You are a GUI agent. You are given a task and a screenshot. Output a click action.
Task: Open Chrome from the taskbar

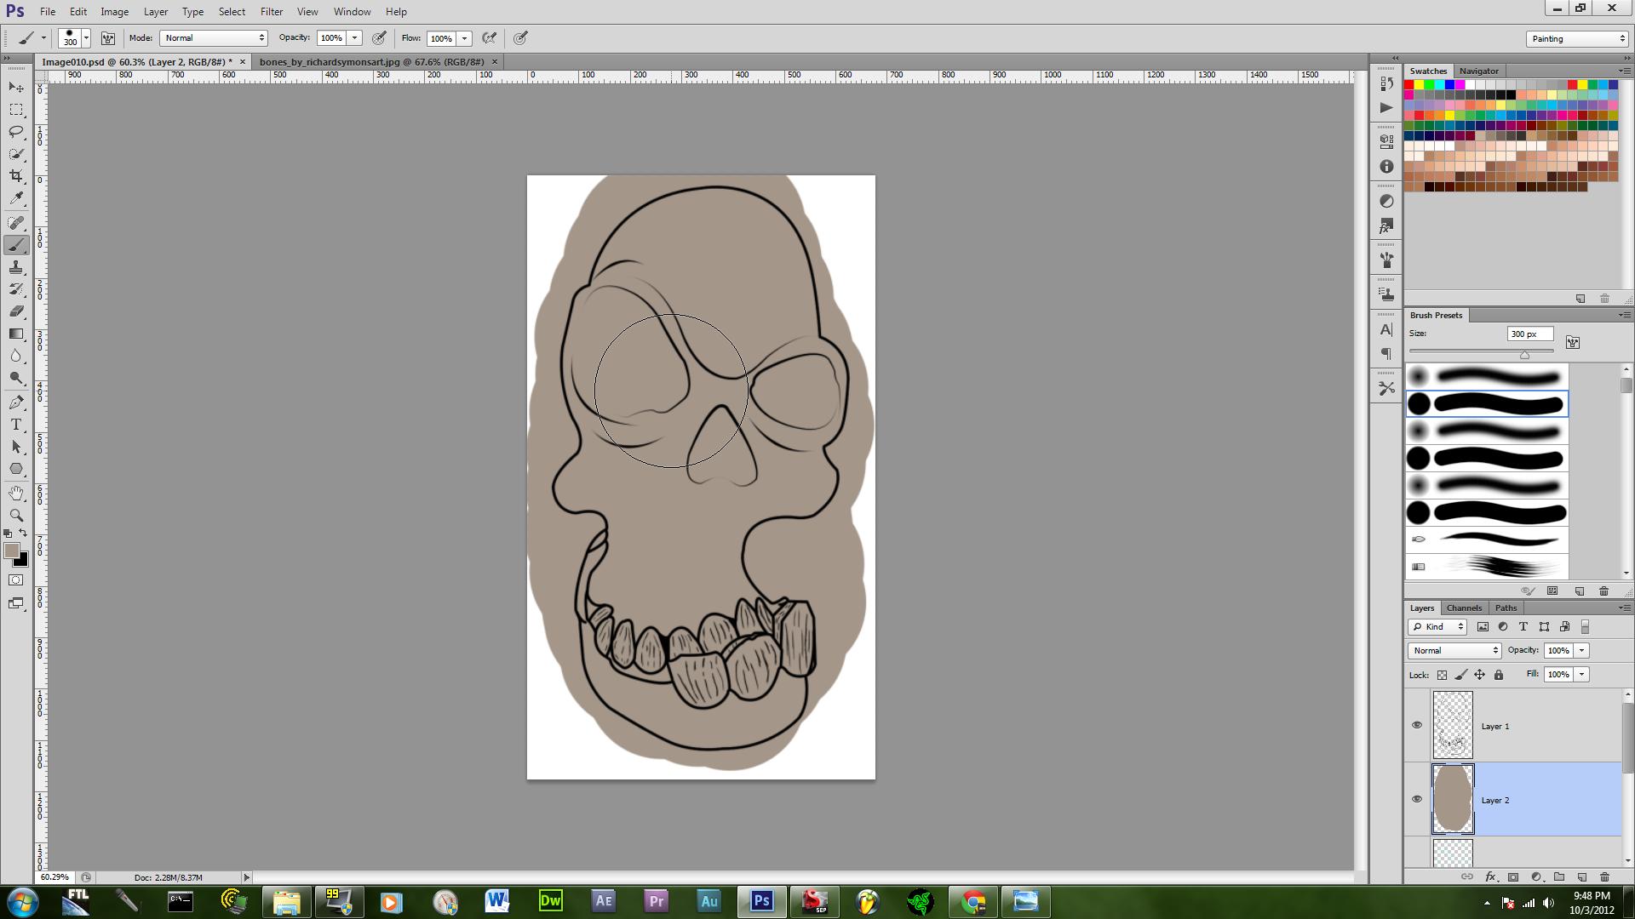point(973,902)
